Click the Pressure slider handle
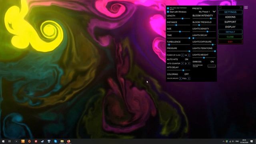This screenshot has width=256, height=144. pos(189,51)
